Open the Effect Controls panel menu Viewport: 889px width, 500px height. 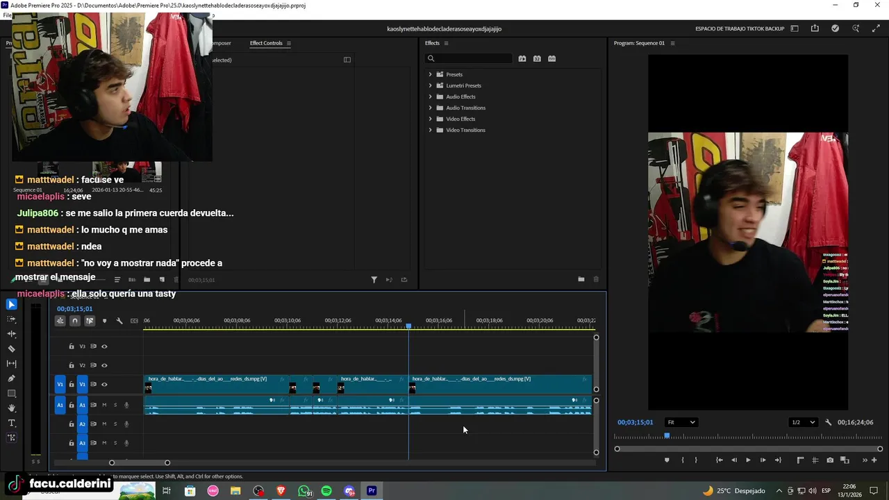pyautogui.click(x=289, y=43)
